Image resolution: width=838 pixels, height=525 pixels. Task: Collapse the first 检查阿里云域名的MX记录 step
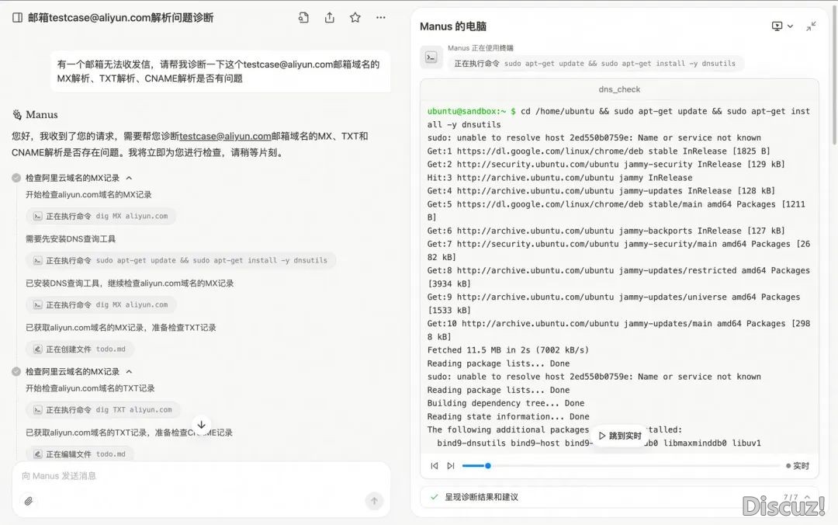click(x=129, y=178)
